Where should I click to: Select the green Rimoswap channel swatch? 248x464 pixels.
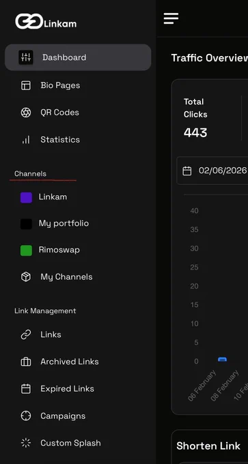[26, 250]
